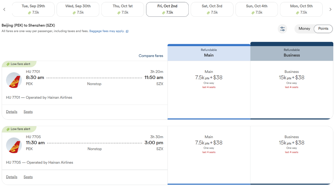The image size is (335, 187).
Task: Select the Sat, Oct 3rd date tab
Action: click(x=212, y=9)
